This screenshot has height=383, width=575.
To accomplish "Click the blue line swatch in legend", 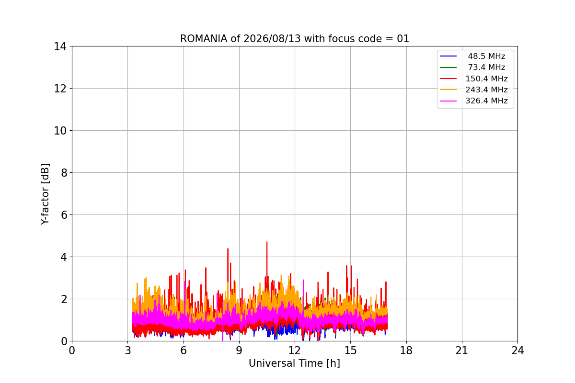I will pos(448,56).
